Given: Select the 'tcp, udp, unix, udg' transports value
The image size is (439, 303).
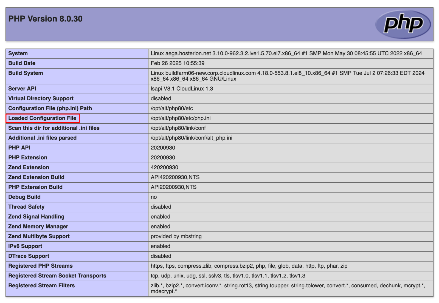Looking at the screenshot, I should [x=228, y=276].
